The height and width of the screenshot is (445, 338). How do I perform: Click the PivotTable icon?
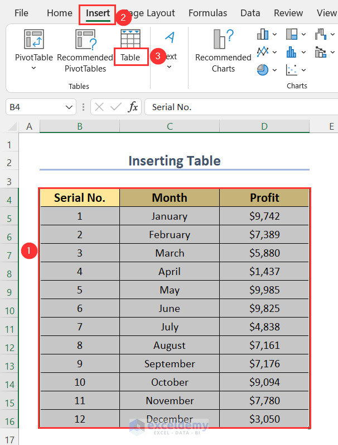(x=33, y=40)
